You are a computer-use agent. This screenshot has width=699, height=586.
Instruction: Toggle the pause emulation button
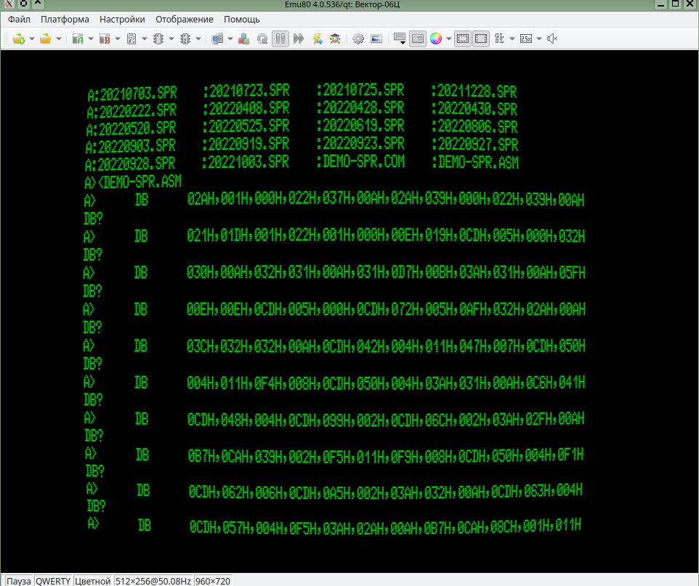[280, 38]
